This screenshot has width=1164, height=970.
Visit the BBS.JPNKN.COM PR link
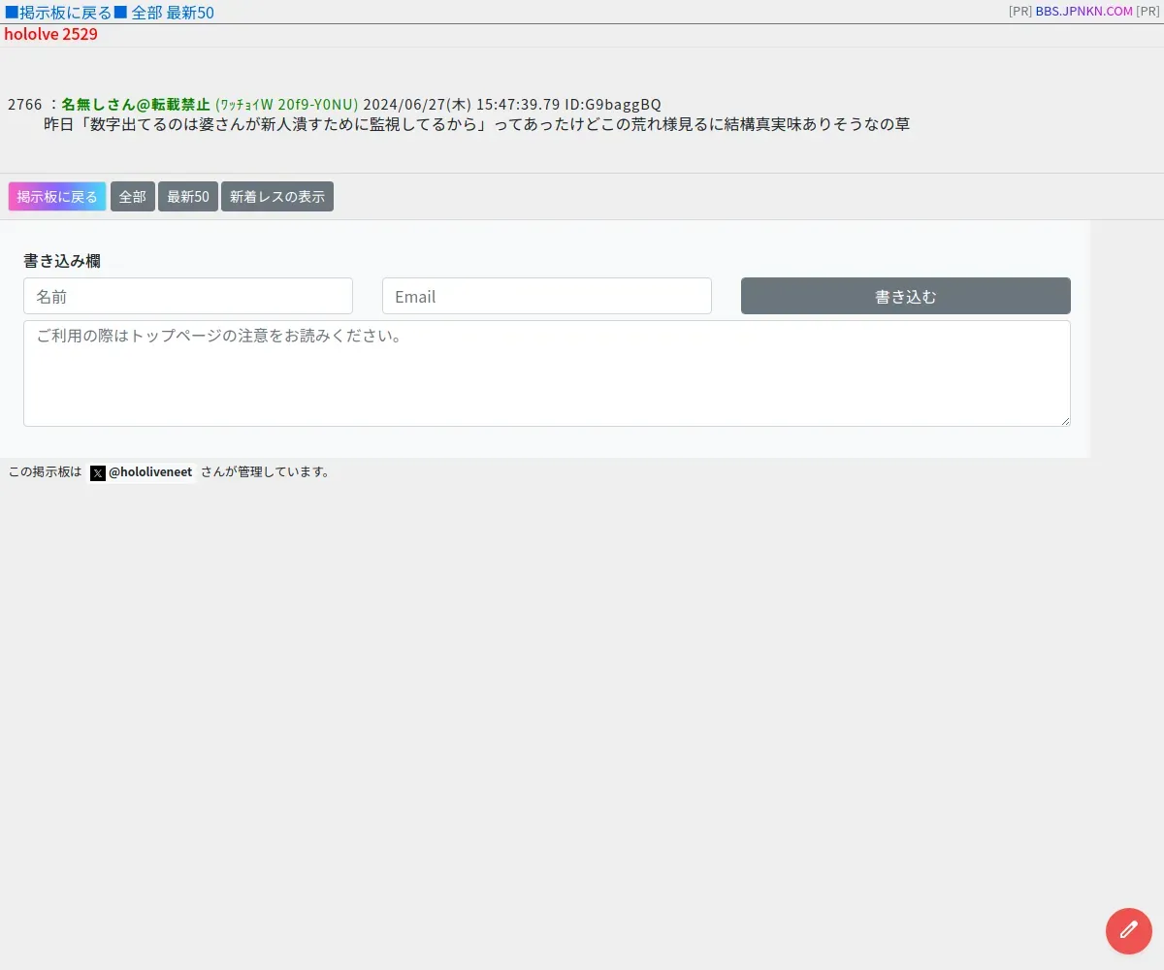click(x=1083, y=12)
